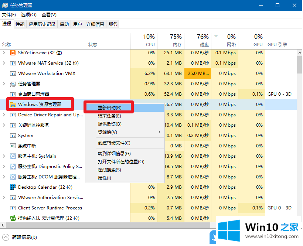Click the DCOM 服务器进程 gear icon
Viewport: 303px width, 246px height.
13,177
